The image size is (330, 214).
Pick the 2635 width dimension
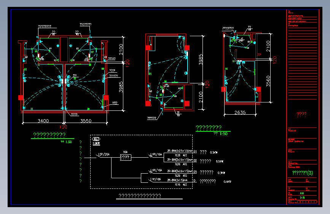pos(240,112)
